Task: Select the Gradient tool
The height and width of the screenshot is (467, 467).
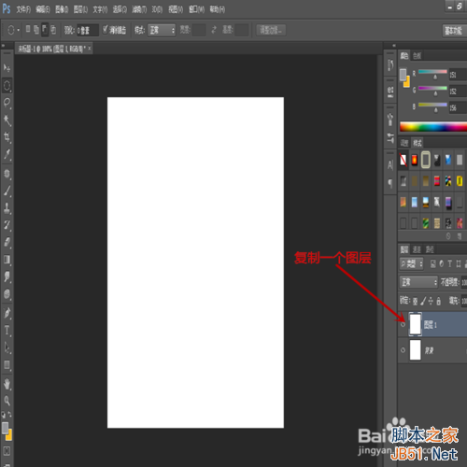Action: [7, 260]
